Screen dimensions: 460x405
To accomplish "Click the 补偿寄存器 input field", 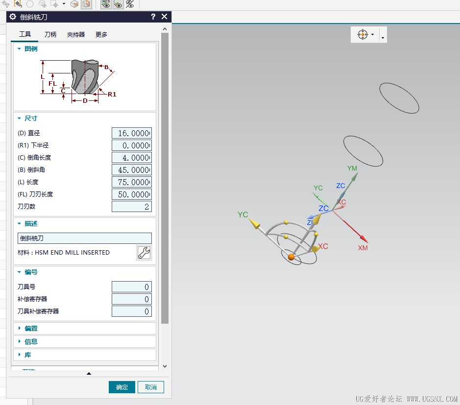I will point(132,299).
